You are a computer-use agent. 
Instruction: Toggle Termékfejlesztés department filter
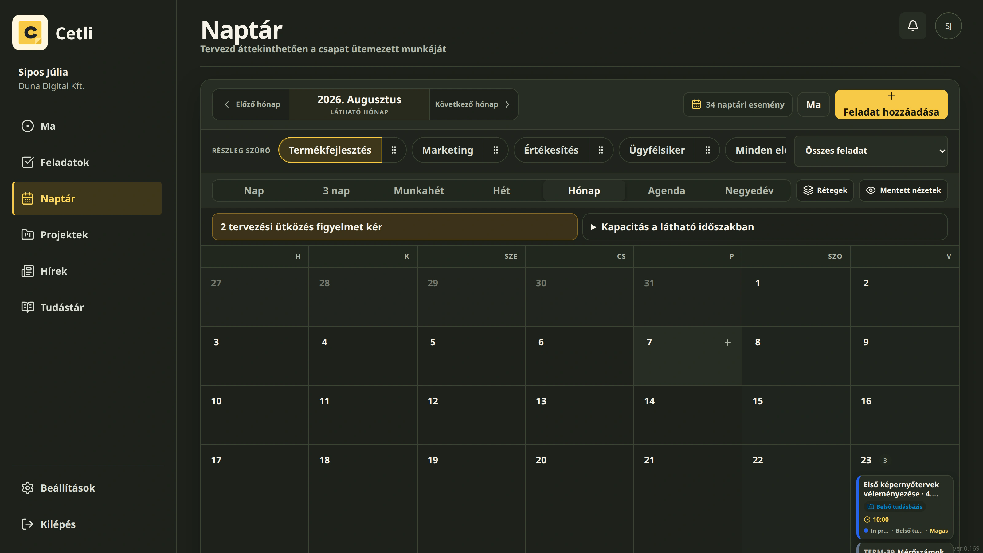click(330, 150)
